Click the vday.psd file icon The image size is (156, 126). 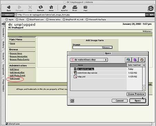[75, 77]
